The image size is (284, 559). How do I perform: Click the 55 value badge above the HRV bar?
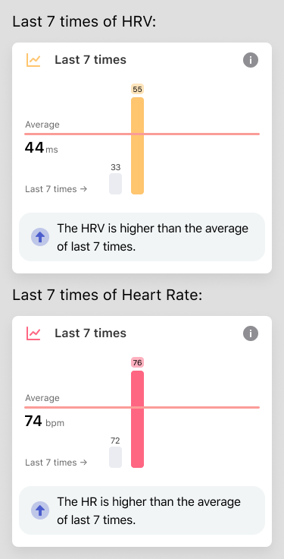pos(138,89)
